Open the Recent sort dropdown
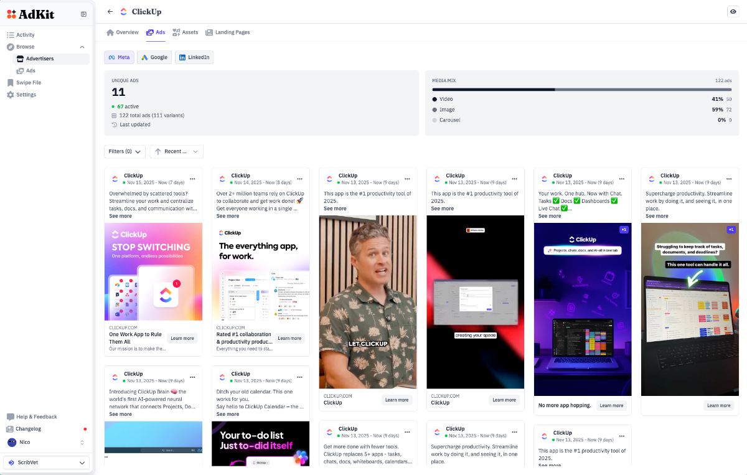The image size is (747, 475). click(x=176, y=151)
